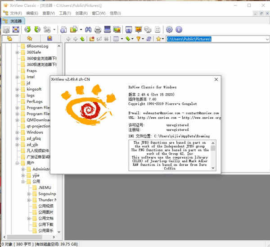Viewport: 270px width, 247px height.
Task: Open the 编辑(E) menu
Action: point(32,13)
